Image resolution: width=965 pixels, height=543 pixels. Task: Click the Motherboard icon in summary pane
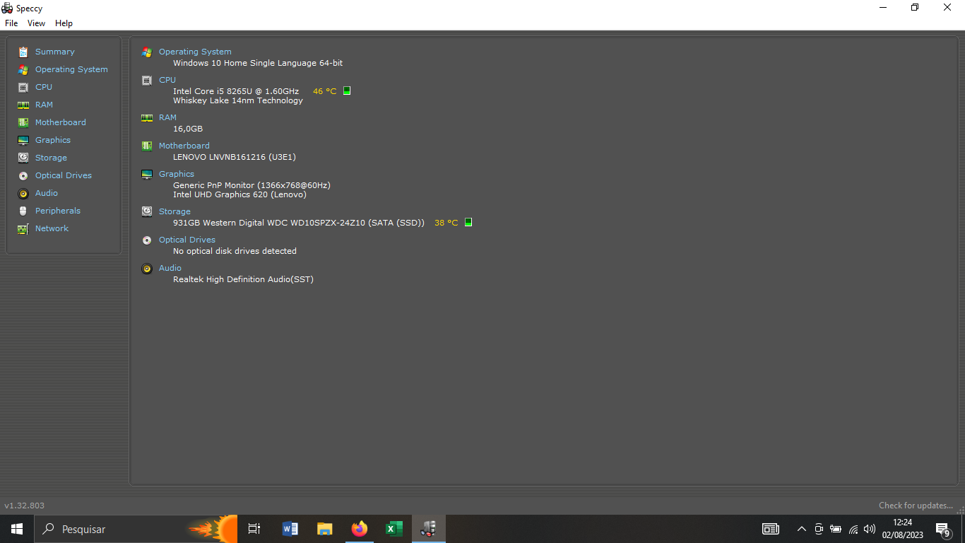pyautogui.click(x=147, y=146)
